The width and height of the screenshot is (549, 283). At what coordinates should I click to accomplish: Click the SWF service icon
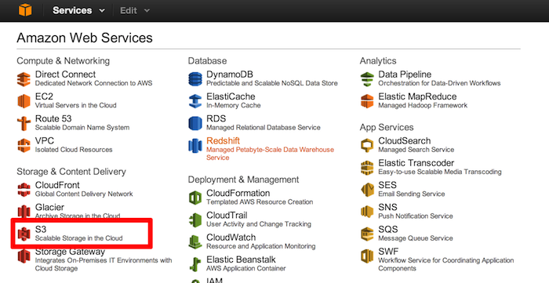(367, 256)
